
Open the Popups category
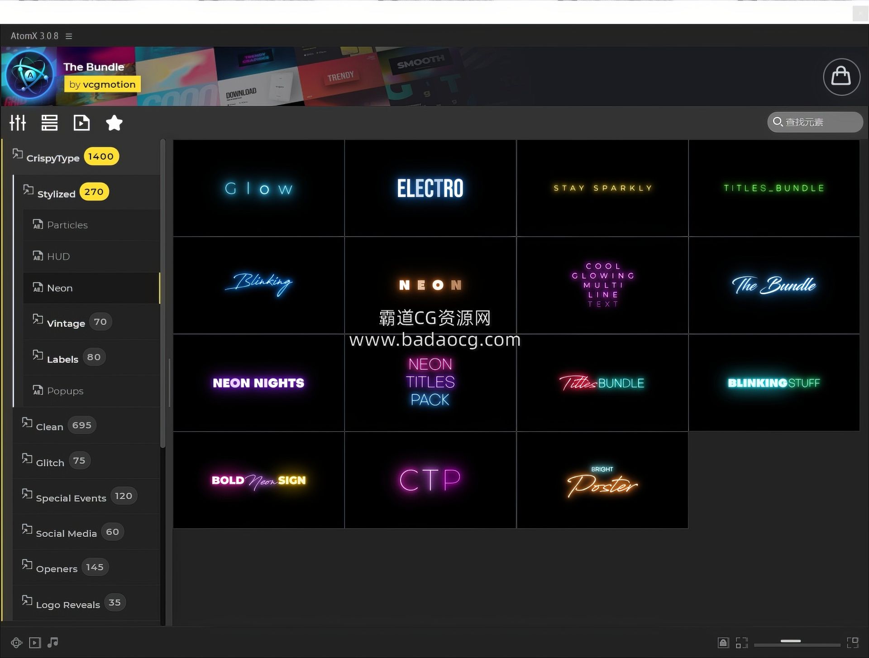pos(91,391)
